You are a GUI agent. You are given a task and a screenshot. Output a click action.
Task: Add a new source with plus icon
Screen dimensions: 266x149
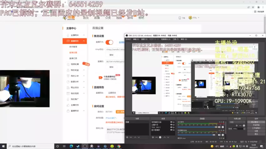coord(153,137)
